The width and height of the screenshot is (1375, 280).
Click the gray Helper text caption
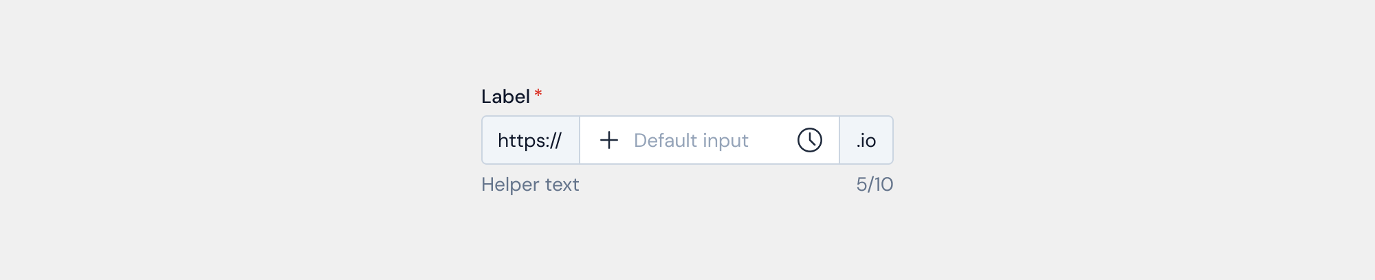point(530,185)
